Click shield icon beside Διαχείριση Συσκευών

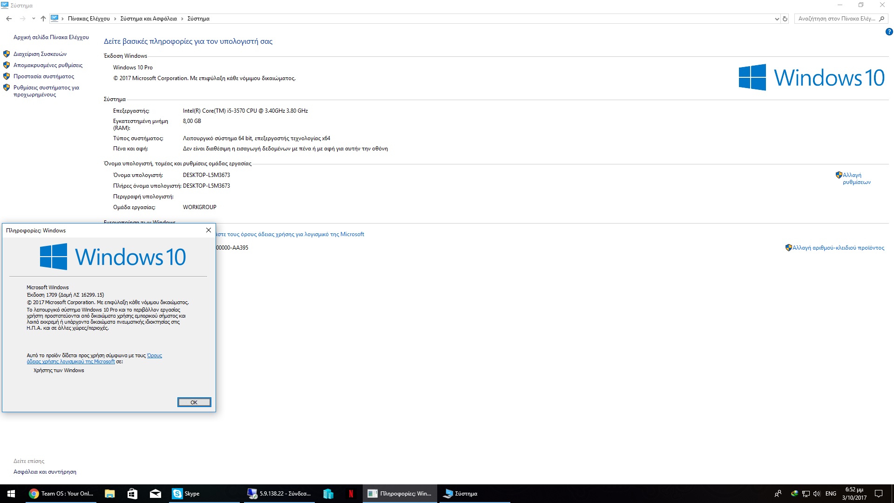[x=7, y=54]
